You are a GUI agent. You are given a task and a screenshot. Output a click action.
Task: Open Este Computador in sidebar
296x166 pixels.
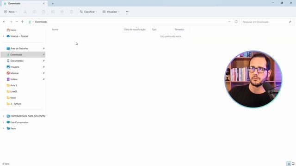pos(18,122)
